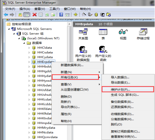
Task: Select 维护计划(P)... in submenu
Action: pyautogui.click(x=128, y=89)
